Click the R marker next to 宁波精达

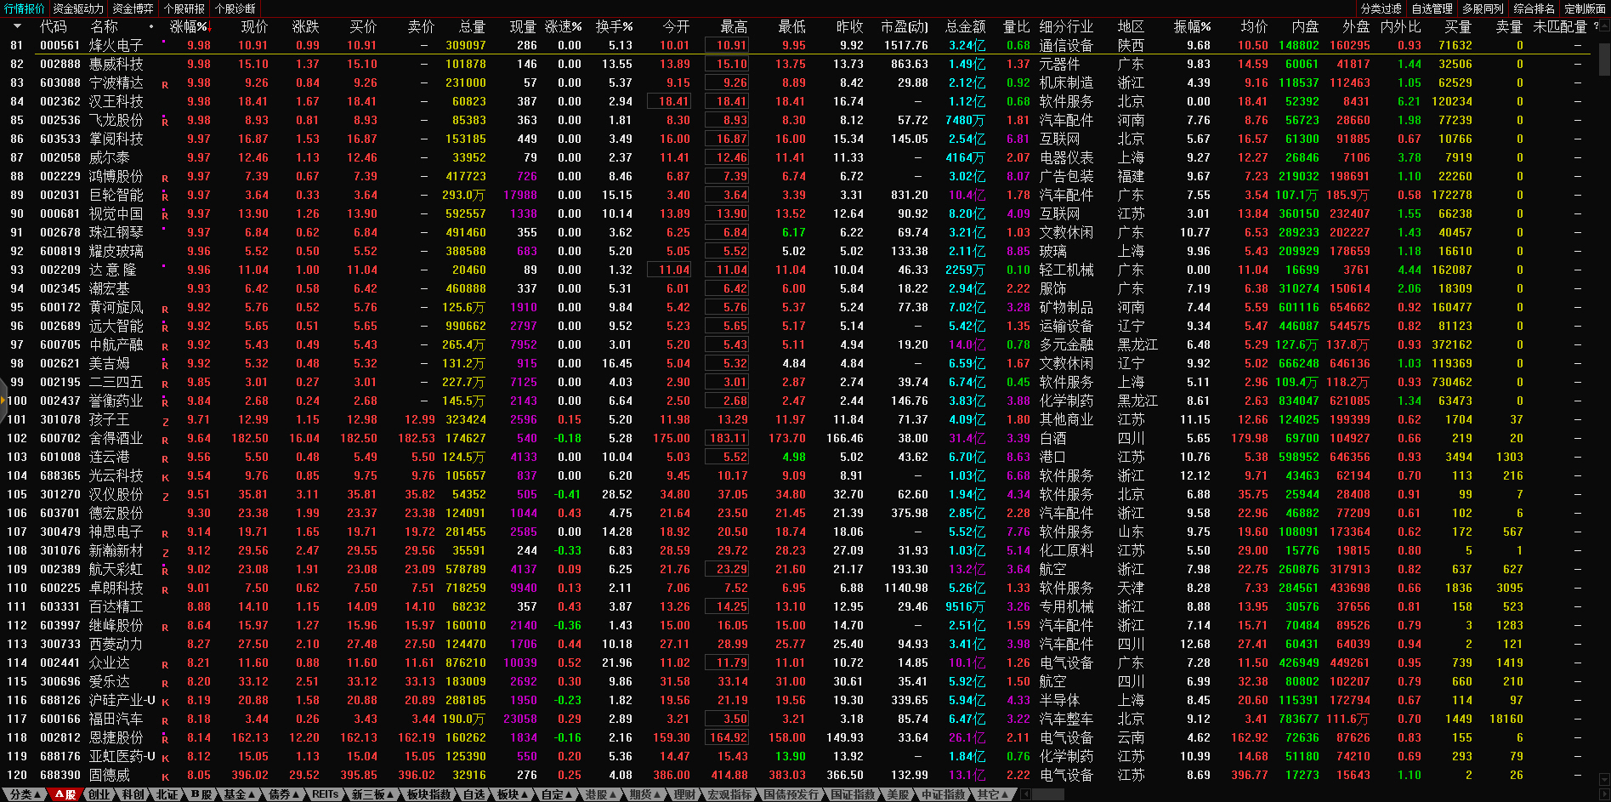coord(165,85)
